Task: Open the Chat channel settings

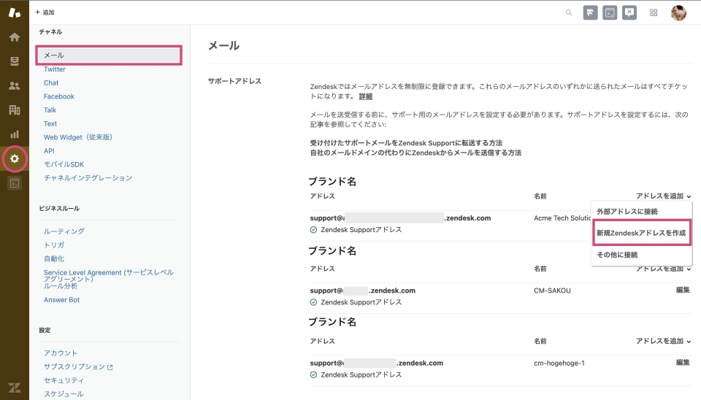Action: point(51,82)
